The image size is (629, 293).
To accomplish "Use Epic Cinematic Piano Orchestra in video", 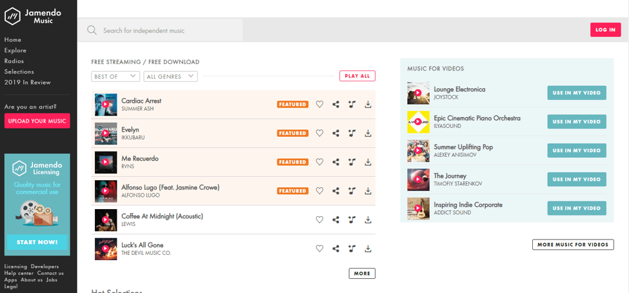I will point(577,121).
